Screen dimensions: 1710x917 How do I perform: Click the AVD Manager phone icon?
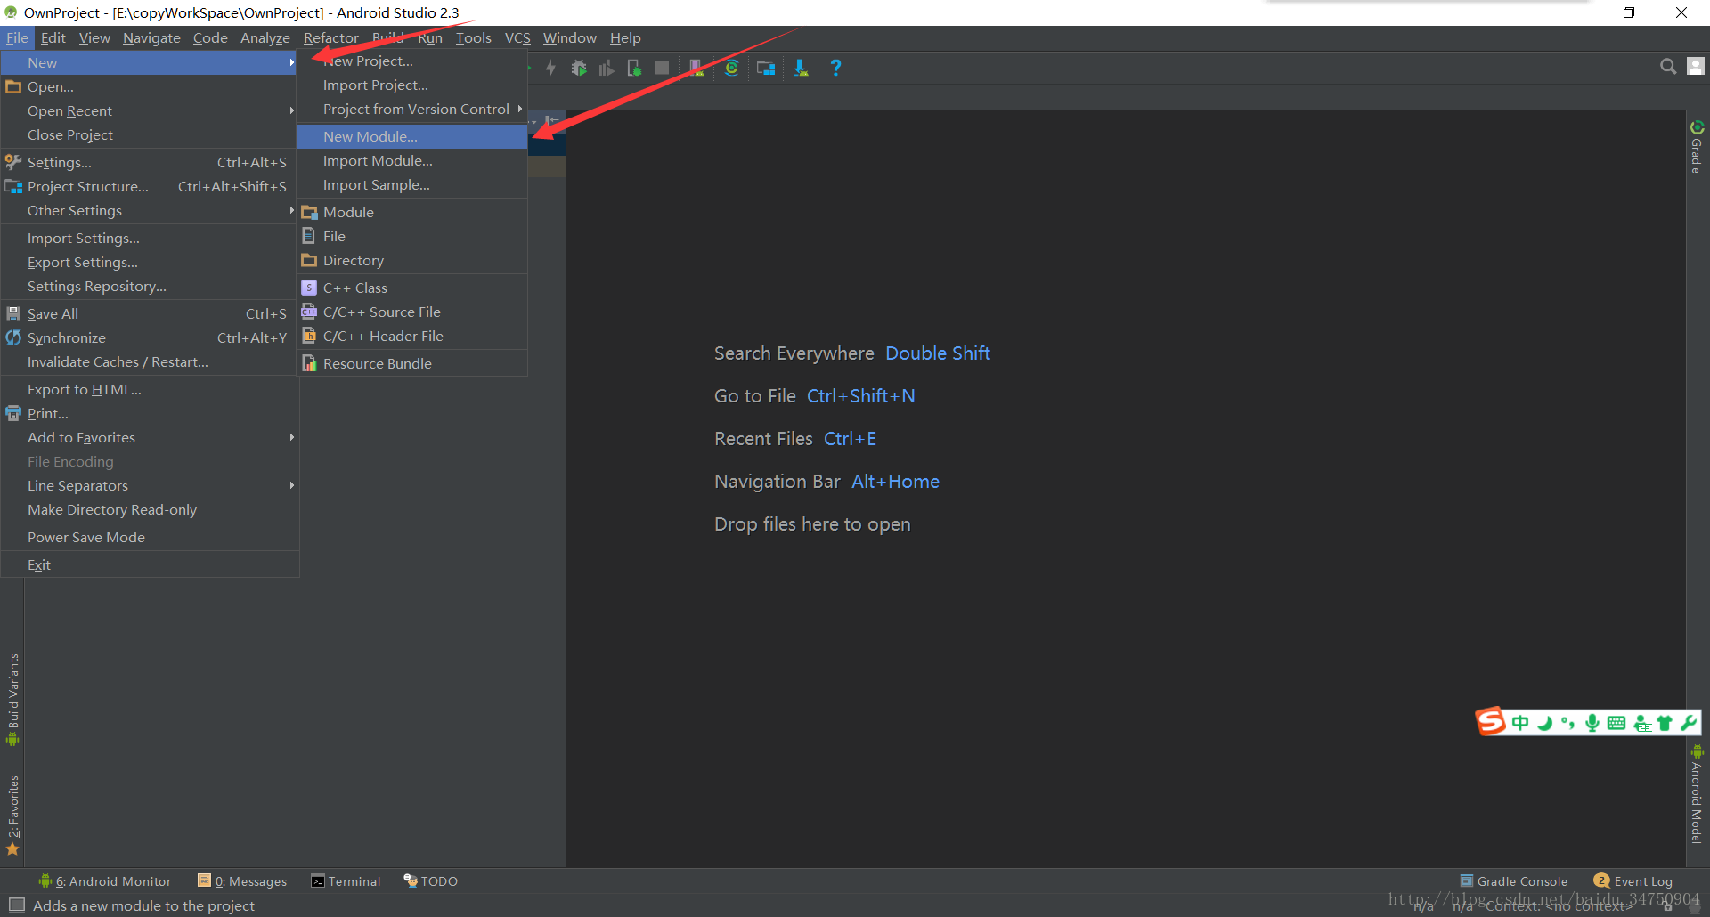[696, 68]
